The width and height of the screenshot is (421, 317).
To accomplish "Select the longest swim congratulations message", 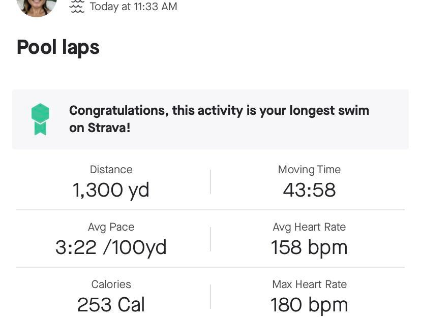I will pyautogui.click(x=219, y=119).
